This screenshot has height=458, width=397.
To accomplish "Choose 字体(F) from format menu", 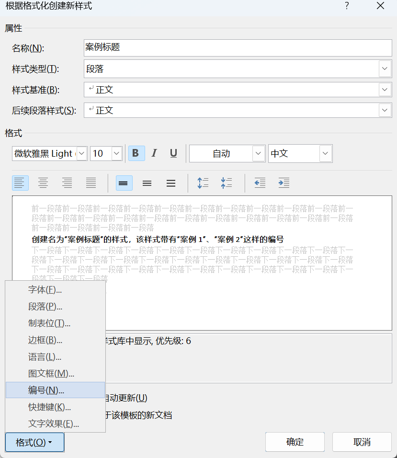I will [56, 289].
